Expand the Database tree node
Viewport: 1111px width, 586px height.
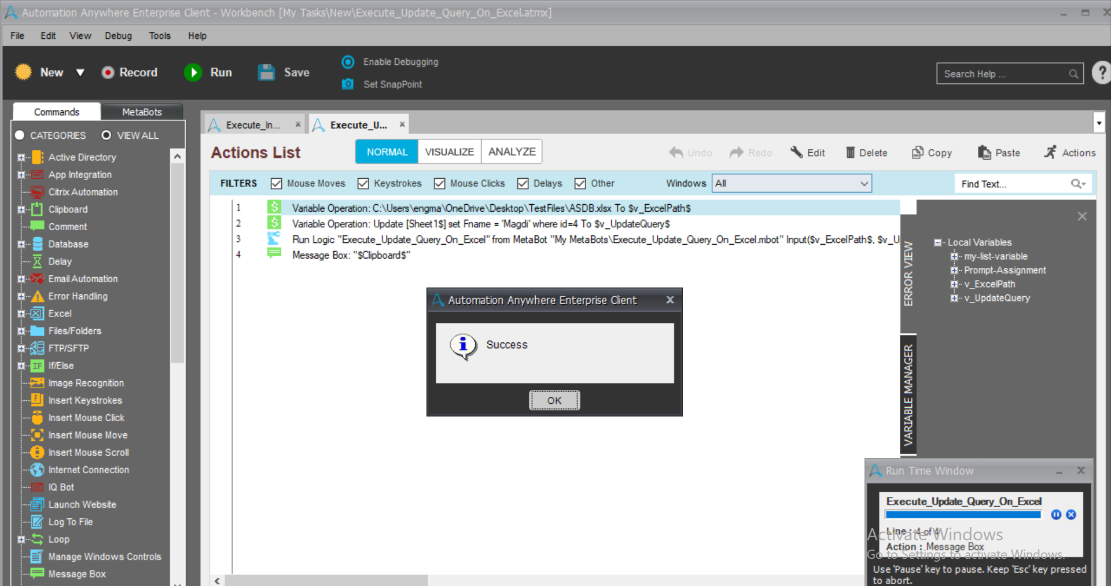(x=21, y=244)
